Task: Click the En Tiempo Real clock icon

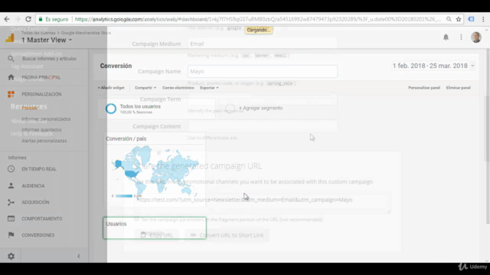Action: (x=11, y=169)
